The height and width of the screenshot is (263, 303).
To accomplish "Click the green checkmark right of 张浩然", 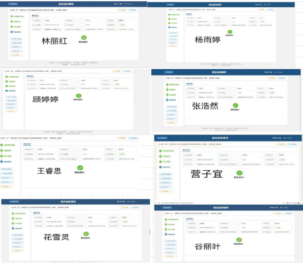I will pos(235,105).
